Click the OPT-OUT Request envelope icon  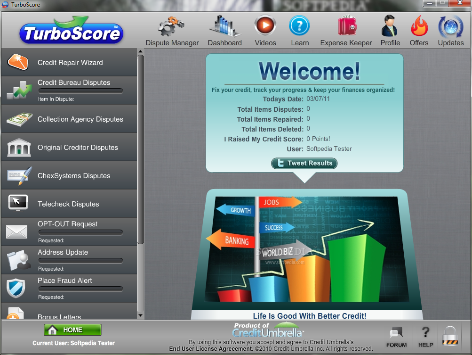16,231
